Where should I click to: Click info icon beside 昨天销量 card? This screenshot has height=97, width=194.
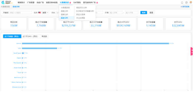154,22
